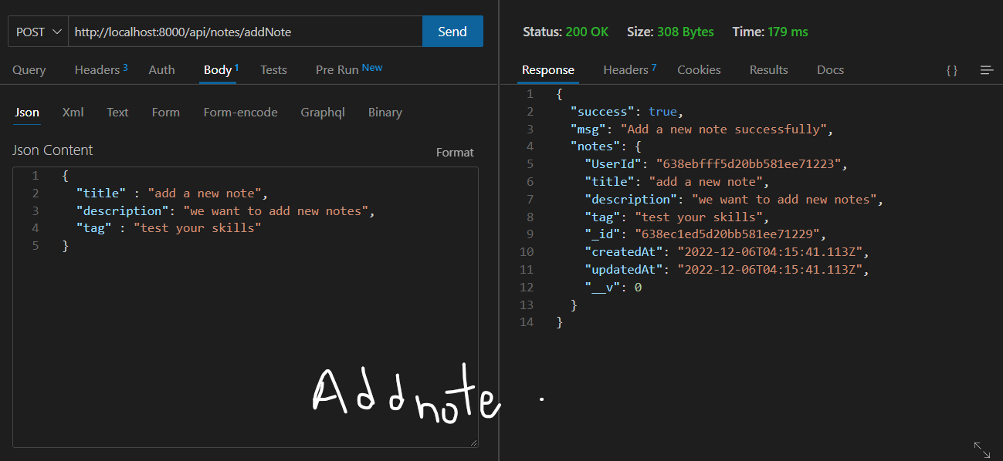Click the Send button
The width and height of the screenshot is (1003, 461).
pyautogui.click(x=452, y=31)
